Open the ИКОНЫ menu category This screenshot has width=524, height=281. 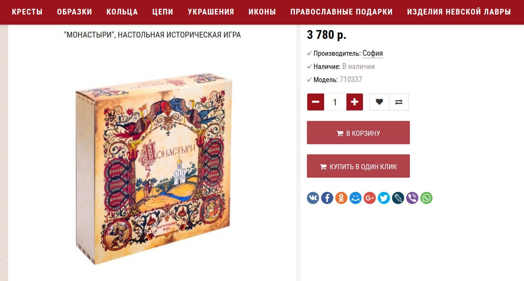262,12
